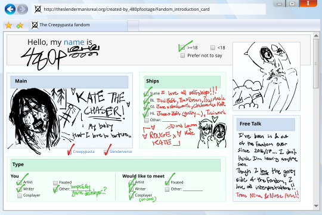This screenshot has width=322, height=215.
Task: Check Other under Would like to meet
Action: coord(167,189)
